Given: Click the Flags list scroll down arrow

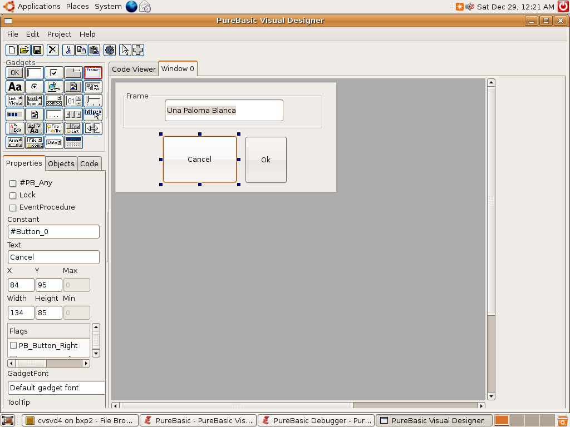Looking at the screenshot, I should (x=96, y=353).
